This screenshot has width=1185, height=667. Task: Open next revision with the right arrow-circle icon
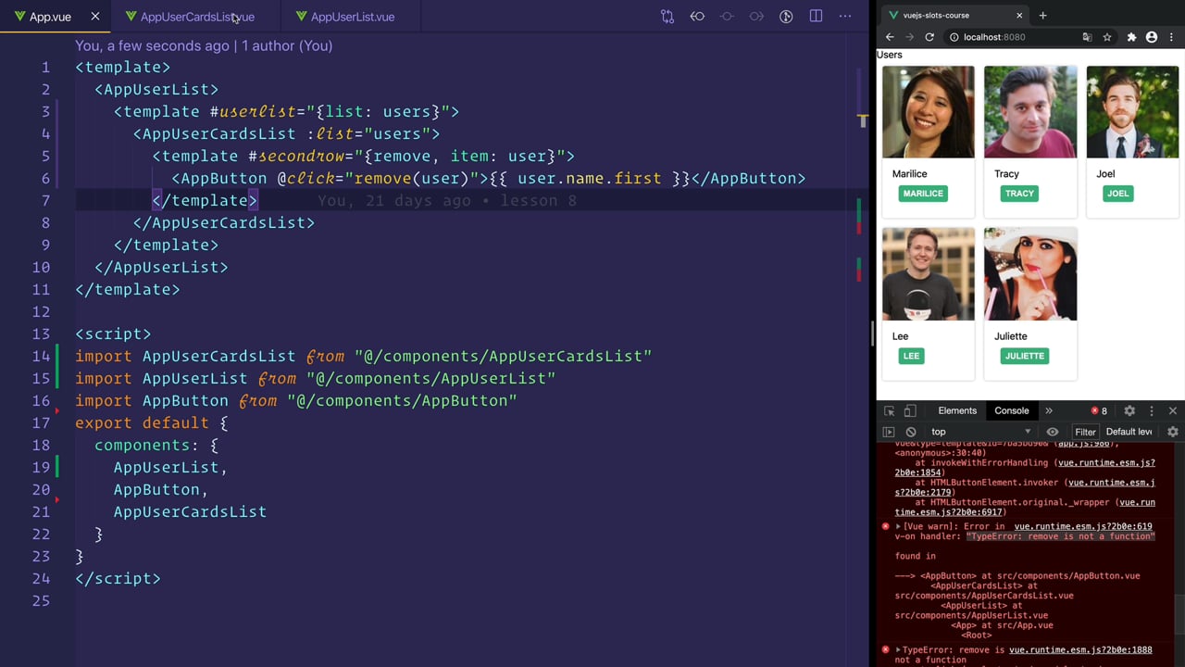click(756, 17)
